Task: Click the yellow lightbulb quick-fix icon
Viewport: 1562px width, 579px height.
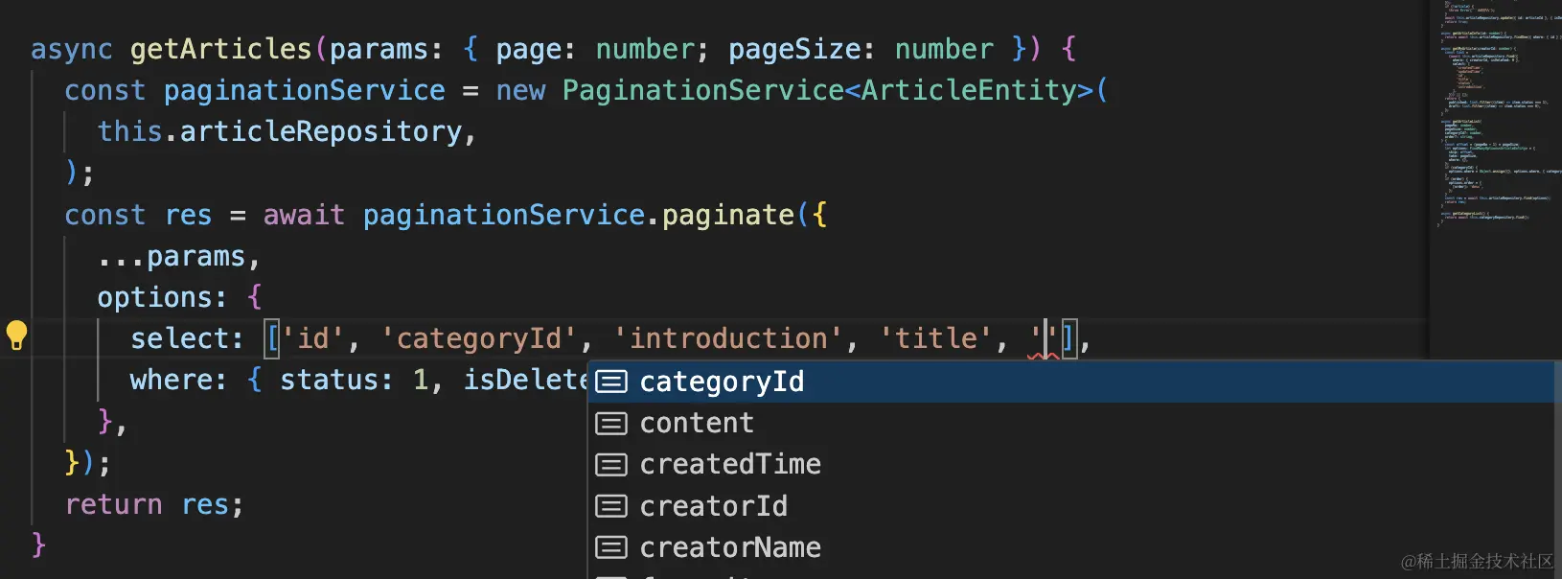Action: (16, 336)
